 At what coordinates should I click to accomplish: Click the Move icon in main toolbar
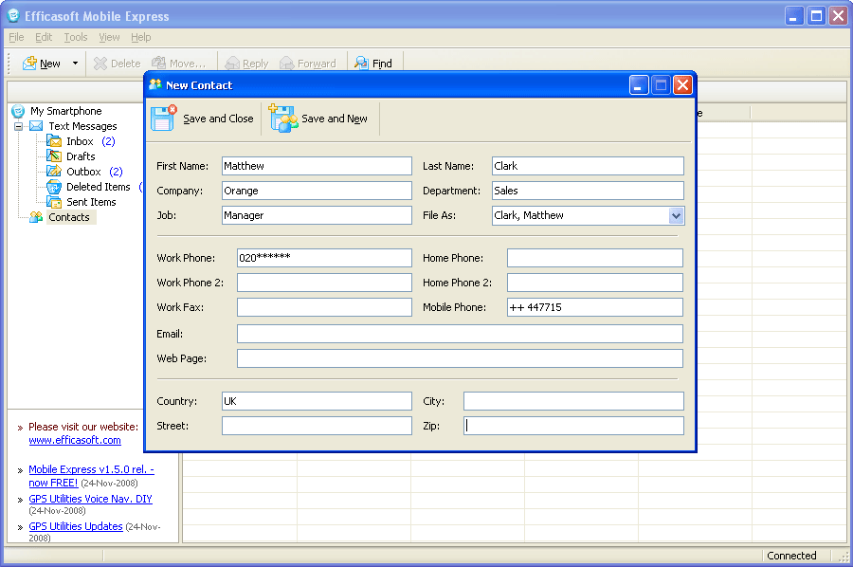[158, 64]
